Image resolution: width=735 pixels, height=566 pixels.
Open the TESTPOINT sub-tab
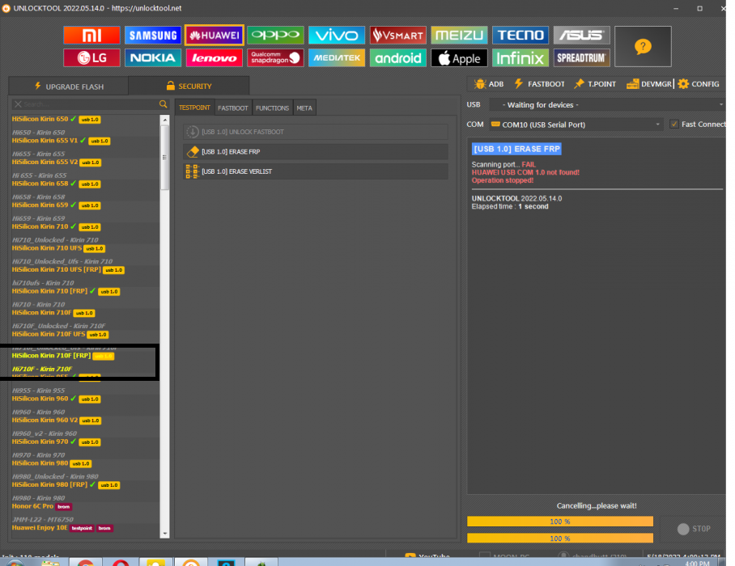click(194, 108)
